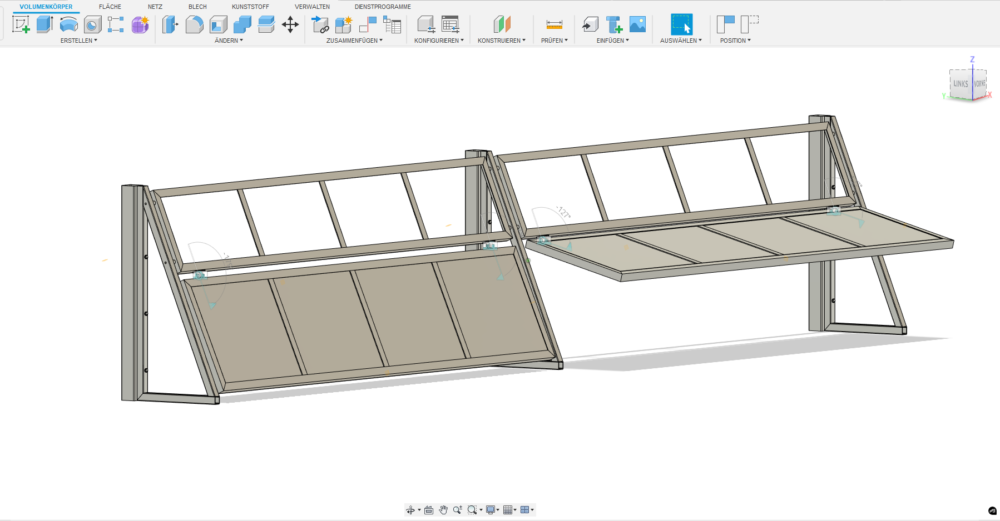Click the Insert Canvas image icon
Screen dimensions: 1000x521
click(x=637, y=24)
